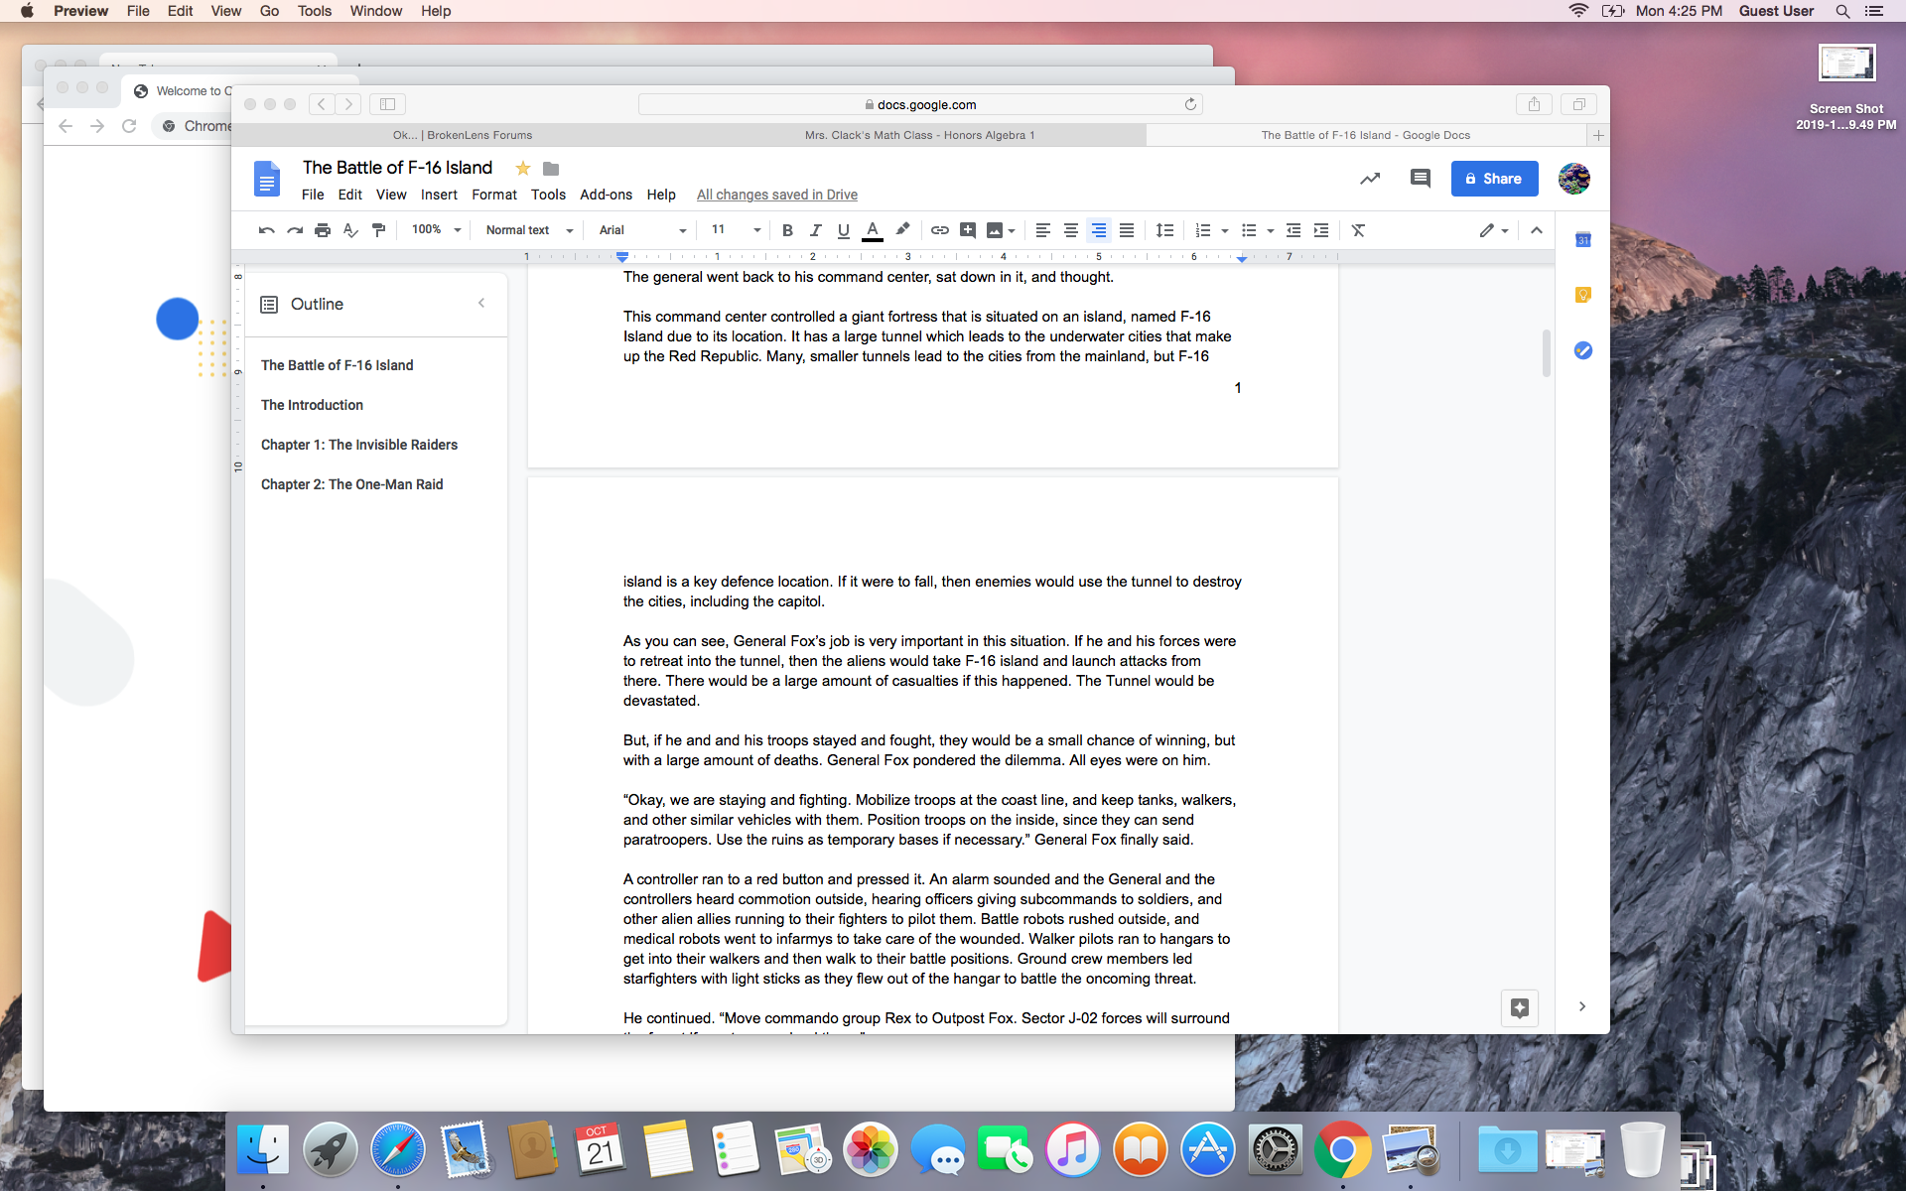
Task: Set justified text alignment
Action: pyautogui.click(x=1127, y=230)
